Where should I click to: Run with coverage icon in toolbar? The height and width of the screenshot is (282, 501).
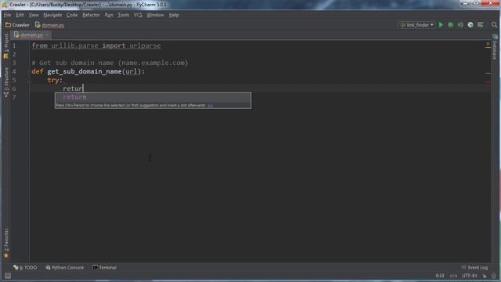460,25
